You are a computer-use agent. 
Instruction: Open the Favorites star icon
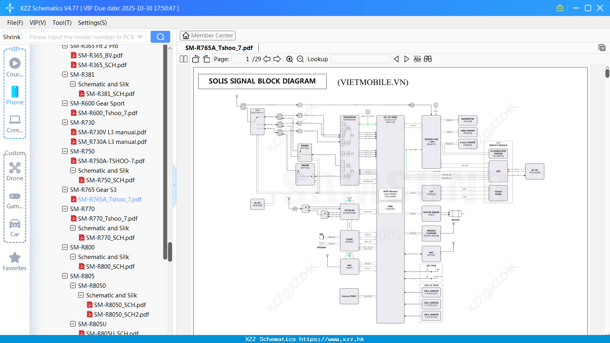tap(15, 257)
